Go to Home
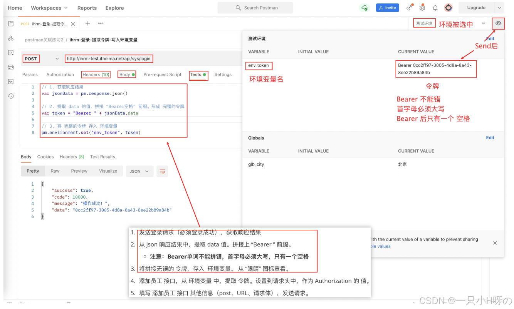The image size is (514, 309). click(15, 8)
